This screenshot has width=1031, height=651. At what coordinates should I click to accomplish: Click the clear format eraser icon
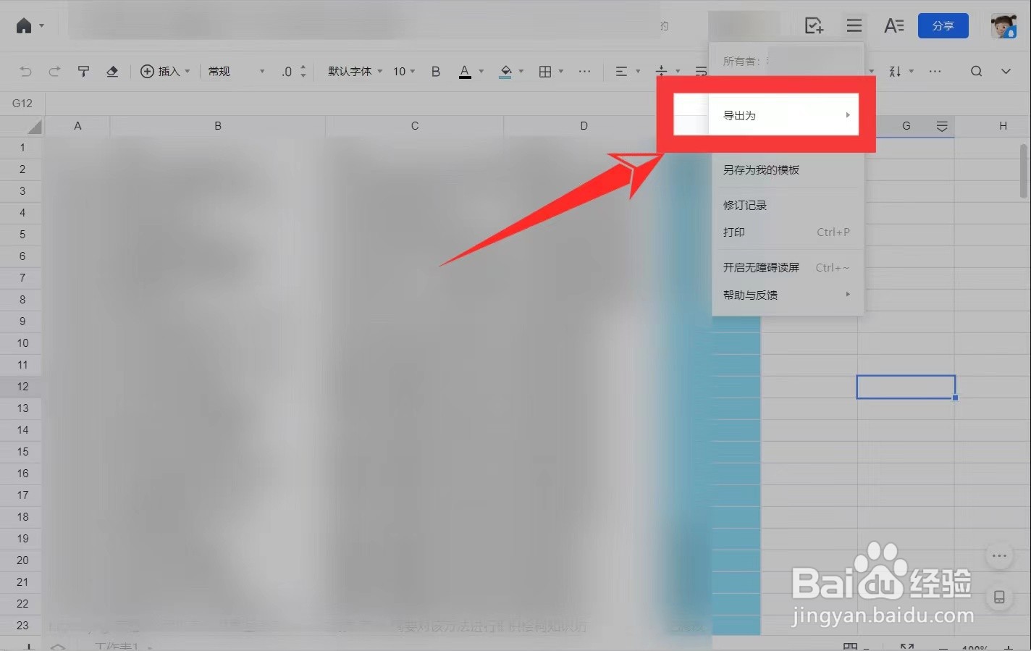[112, 71]
